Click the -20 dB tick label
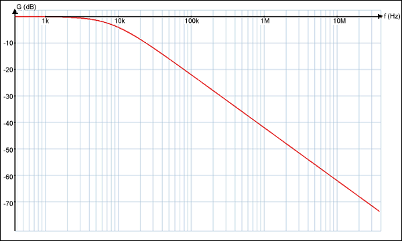 pos(8,70)
